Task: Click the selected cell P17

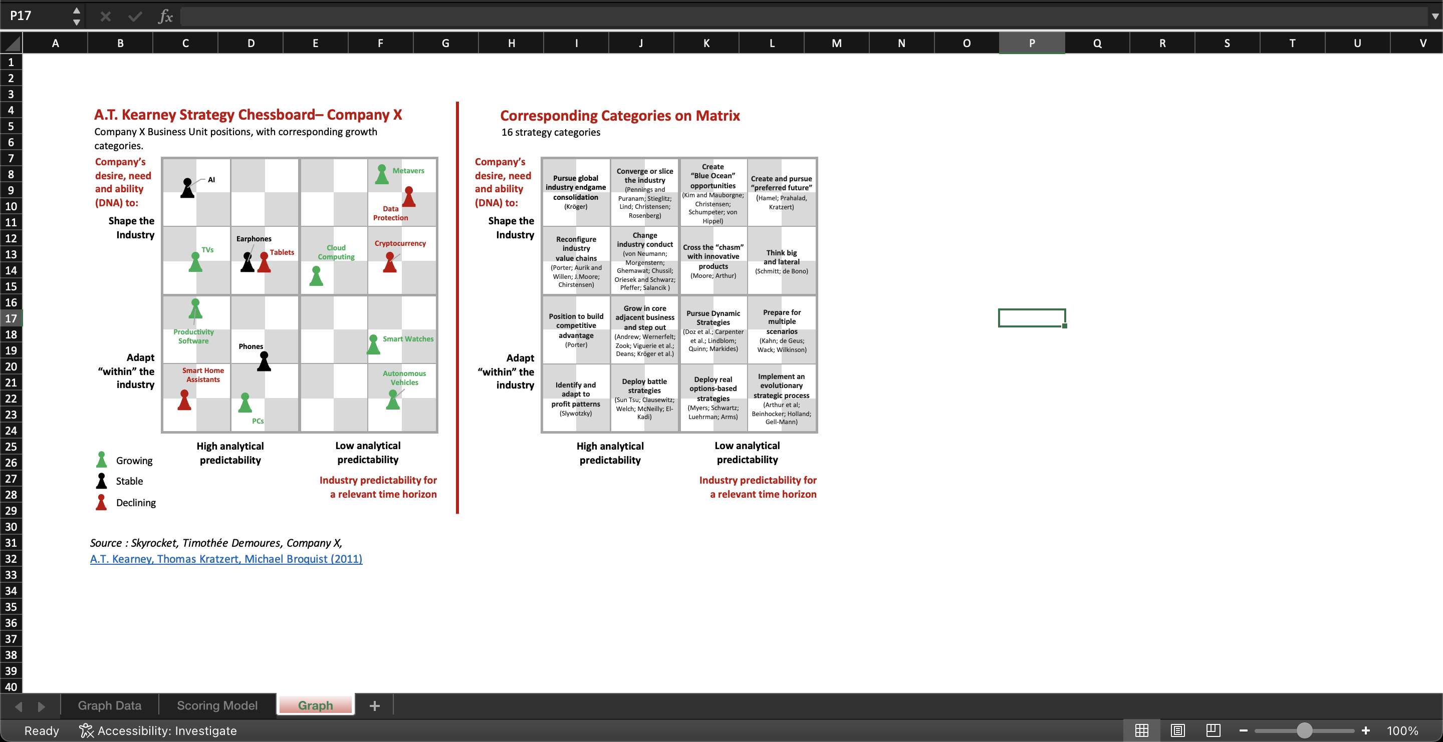Action: 1032,318
